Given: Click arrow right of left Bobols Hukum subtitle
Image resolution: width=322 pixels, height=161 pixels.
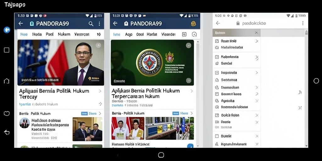Looking at the screenshot, I should click(x=100, y=104).
